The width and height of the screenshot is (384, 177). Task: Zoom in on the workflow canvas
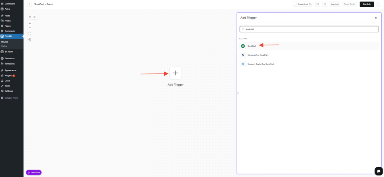coord(30,23)
